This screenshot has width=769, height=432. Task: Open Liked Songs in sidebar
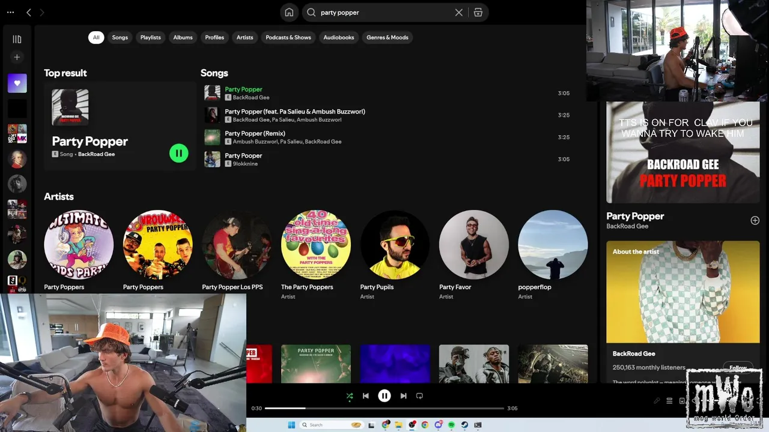[x=17, y=83]
